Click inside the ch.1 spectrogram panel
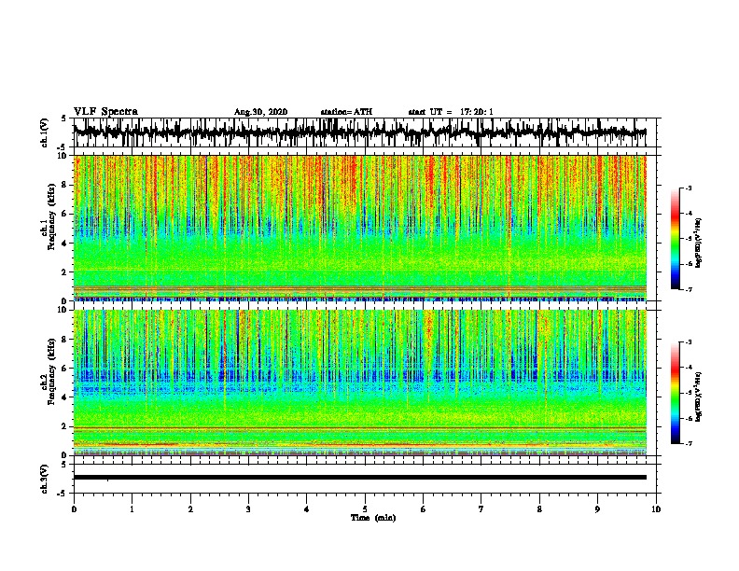Viewport: 739px width, 571px height. 359,228
